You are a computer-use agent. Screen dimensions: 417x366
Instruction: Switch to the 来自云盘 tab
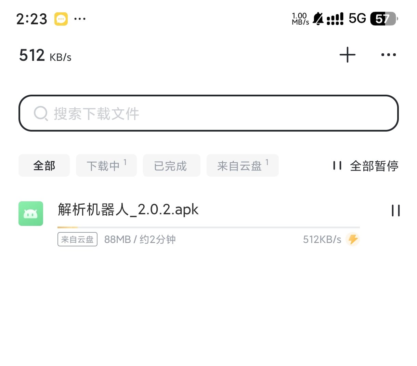point(243,166)
